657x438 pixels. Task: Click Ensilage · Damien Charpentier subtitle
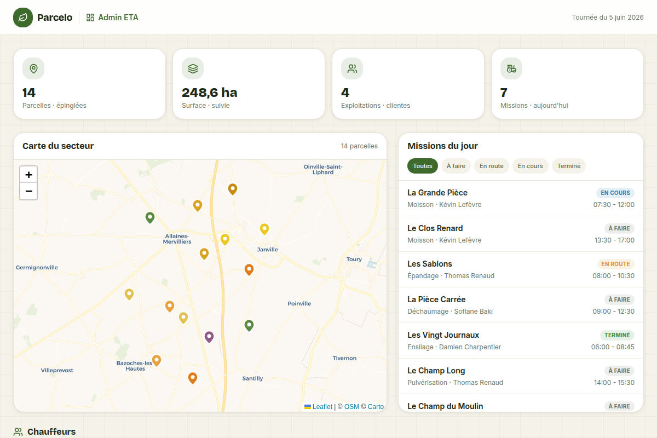(x=454, y=347)
